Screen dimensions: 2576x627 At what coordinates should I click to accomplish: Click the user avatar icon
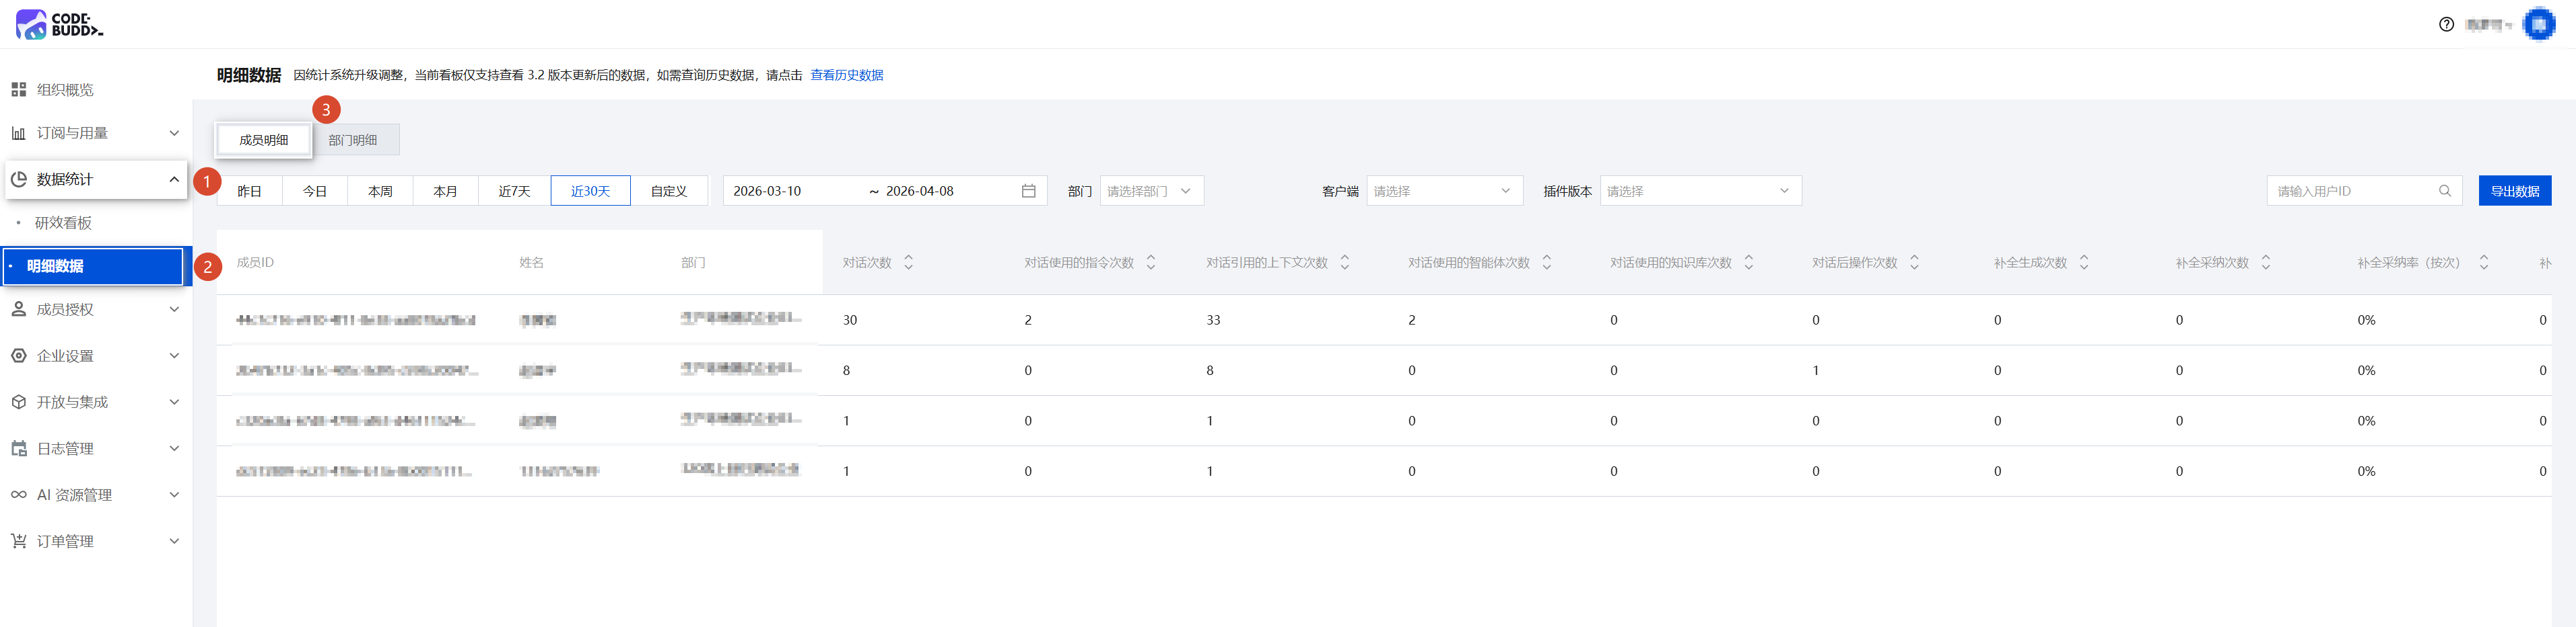coord(2538,24)
